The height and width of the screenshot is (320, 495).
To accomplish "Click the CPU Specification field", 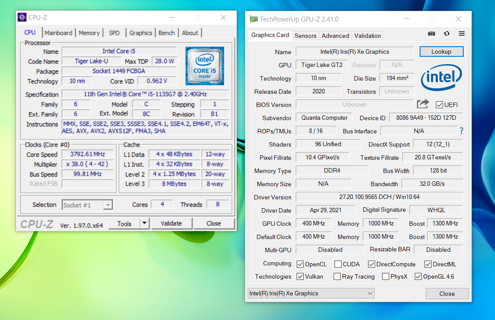I will (x=145, y=94).
